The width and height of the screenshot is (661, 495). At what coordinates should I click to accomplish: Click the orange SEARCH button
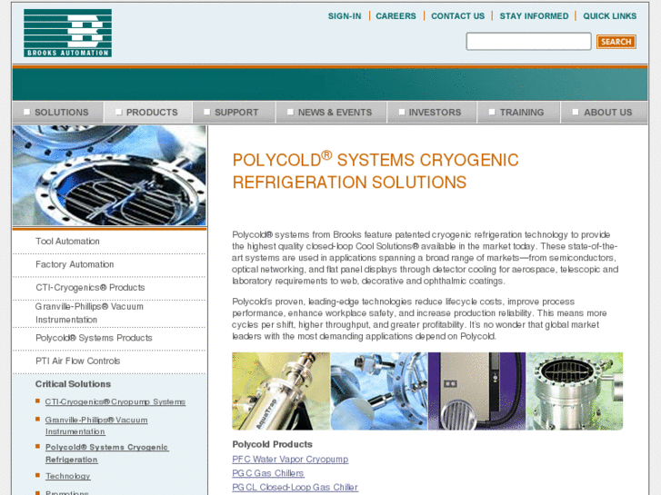(616, 42)
